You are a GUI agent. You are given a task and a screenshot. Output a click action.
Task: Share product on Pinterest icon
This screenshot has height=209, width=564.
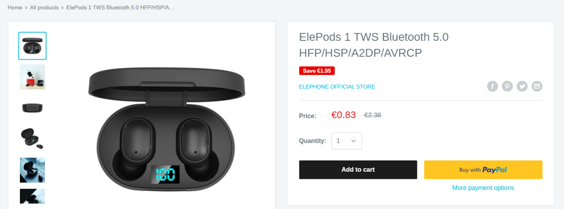coord(507,86)
